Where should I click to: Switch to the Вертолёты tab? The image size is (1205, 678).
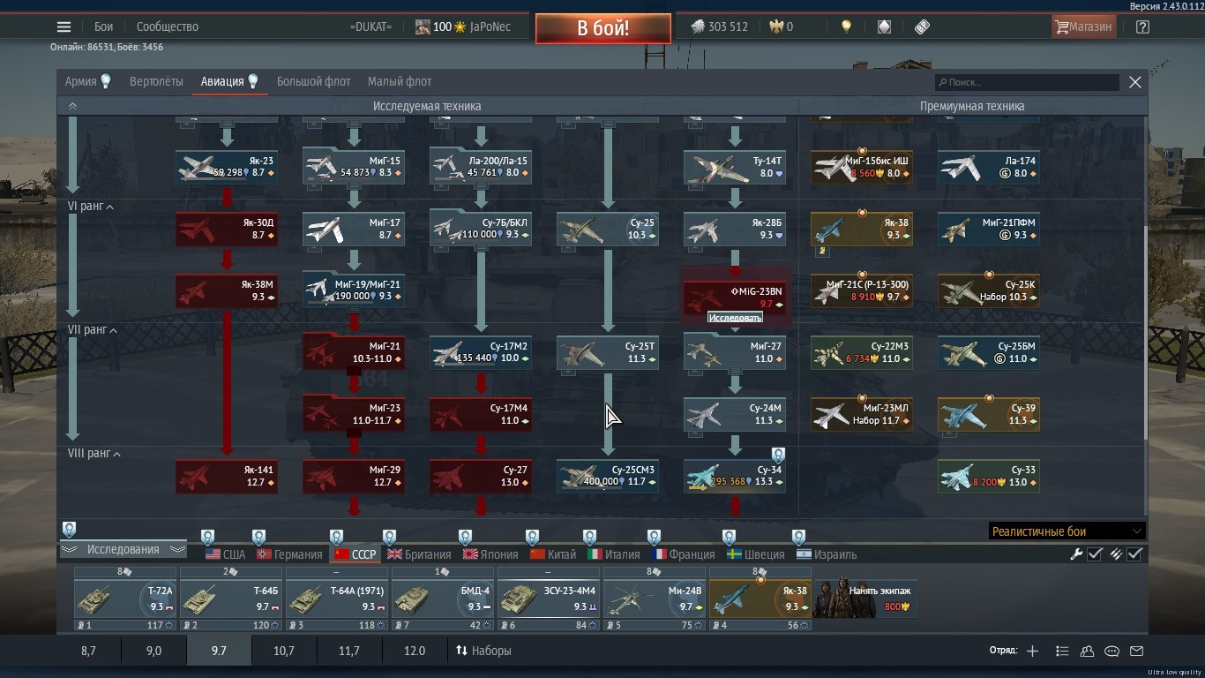coord(156,81)
